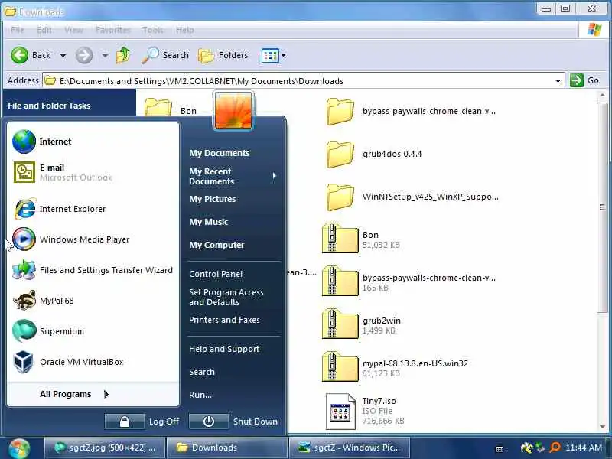The height and width of the screenshot is (459, 612).
Task: Open the Tools menu
Action: (152, 30)
